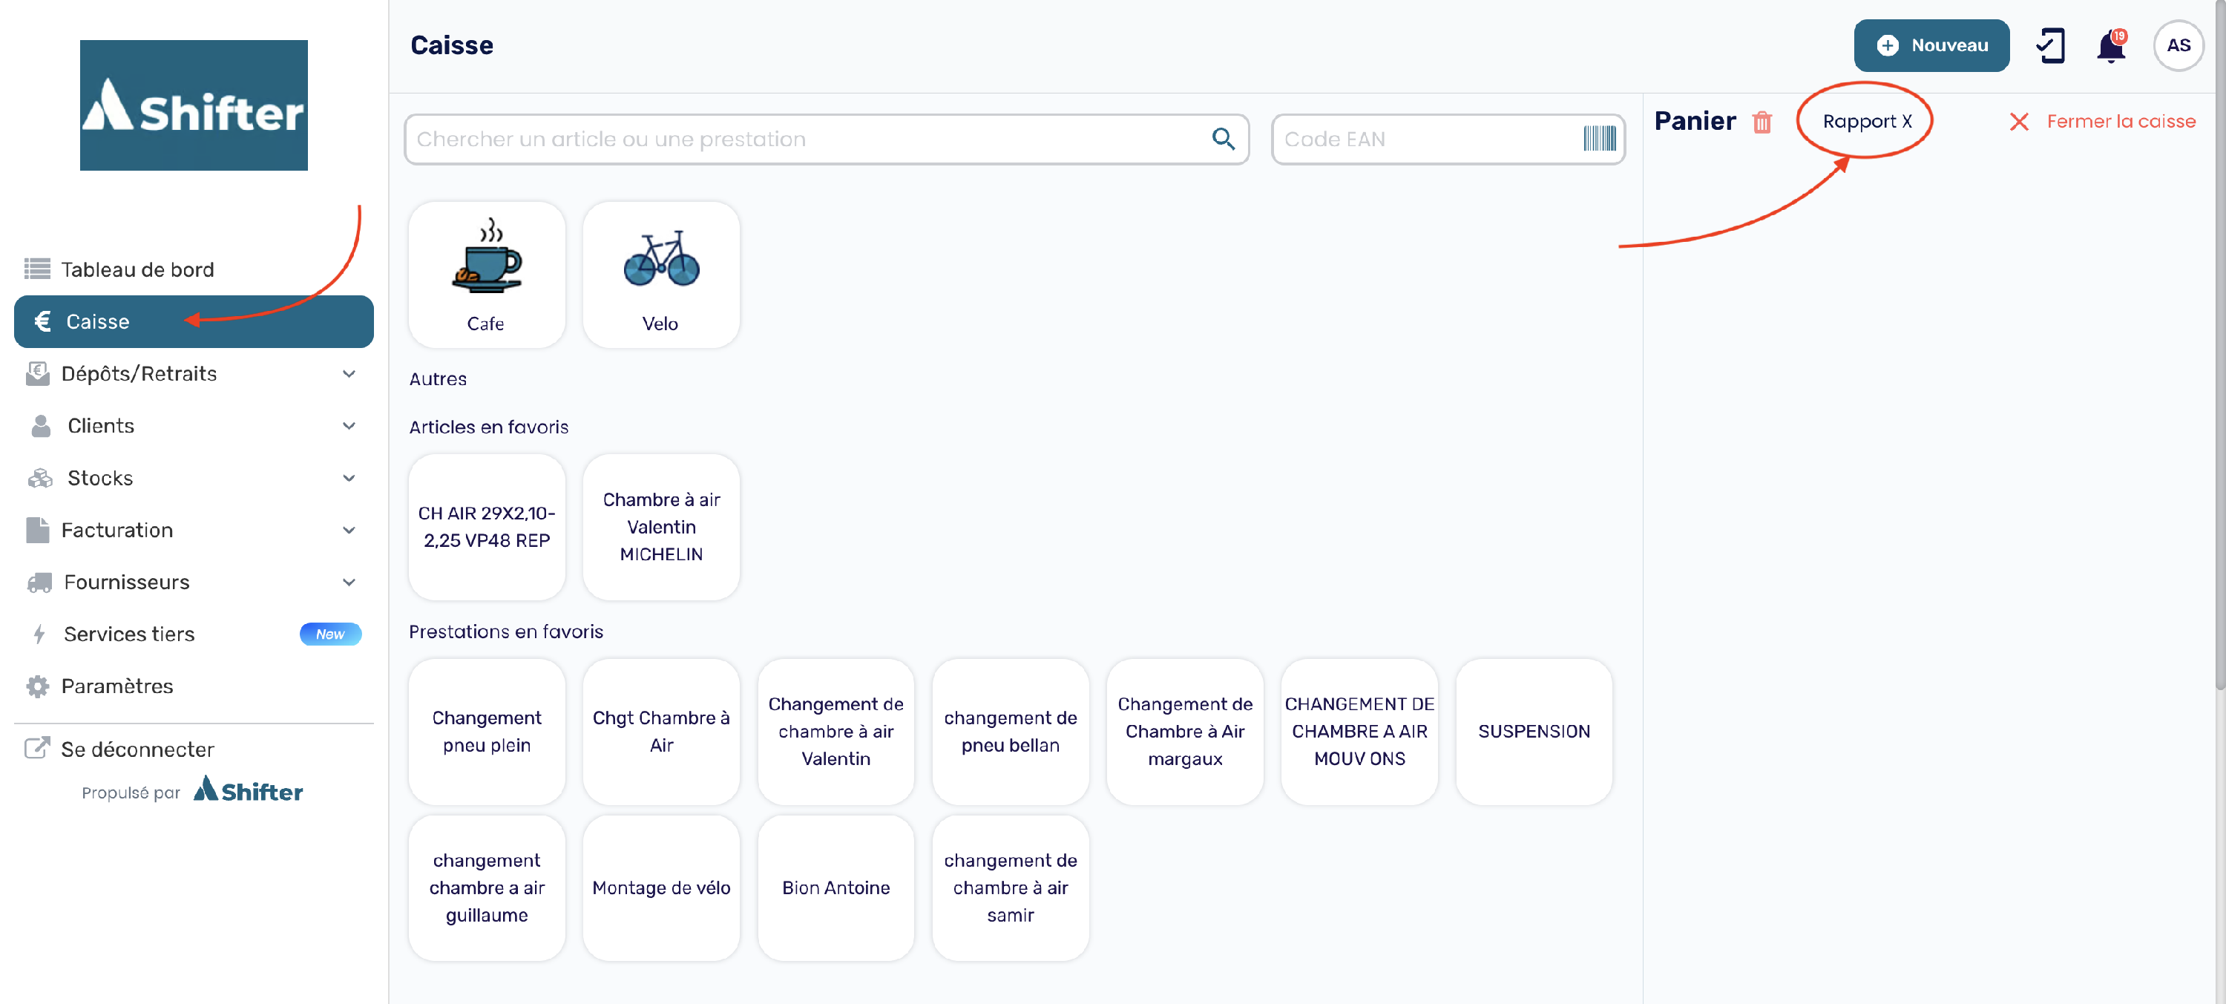
Task: Click the red X close-register icon
Action: 2018,122
